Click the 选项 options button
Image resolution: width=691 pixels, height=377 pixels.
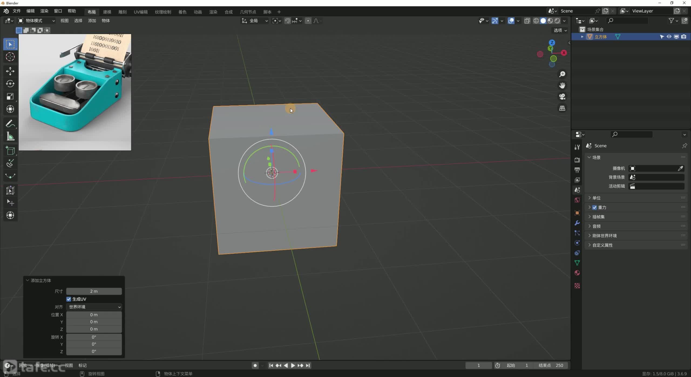pos(560,30)
